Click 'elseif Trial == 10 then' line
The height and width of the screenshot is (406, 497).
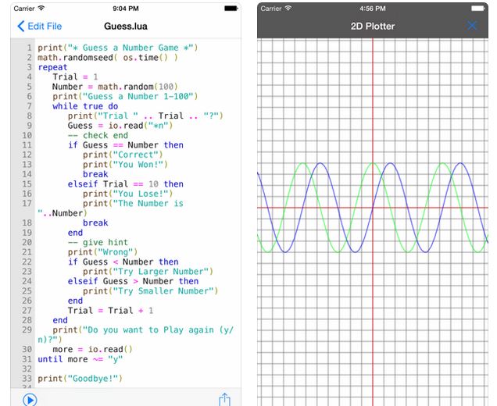coord(126,184)
